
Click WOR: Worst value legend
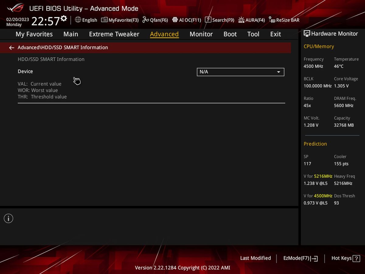click(x=38, y=90)
